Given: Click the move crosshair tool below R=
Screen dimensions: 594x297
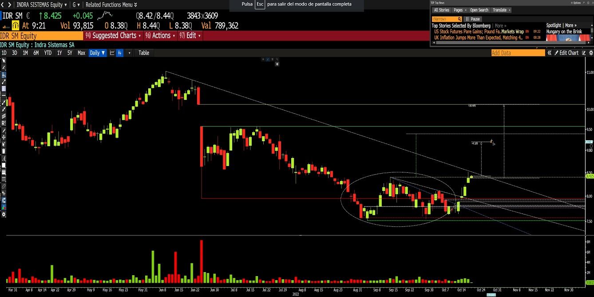Looking at the screenshot, I should tap(4, 138).
